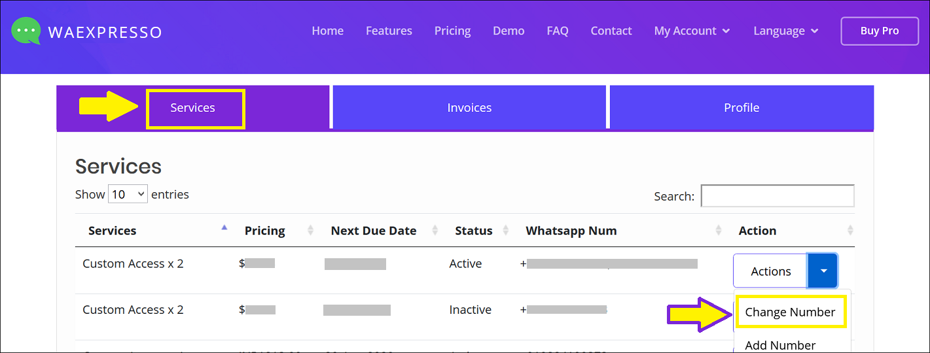930x353 pixels.
Task: Click into the Search input field
Action: (x=778, y=196)
